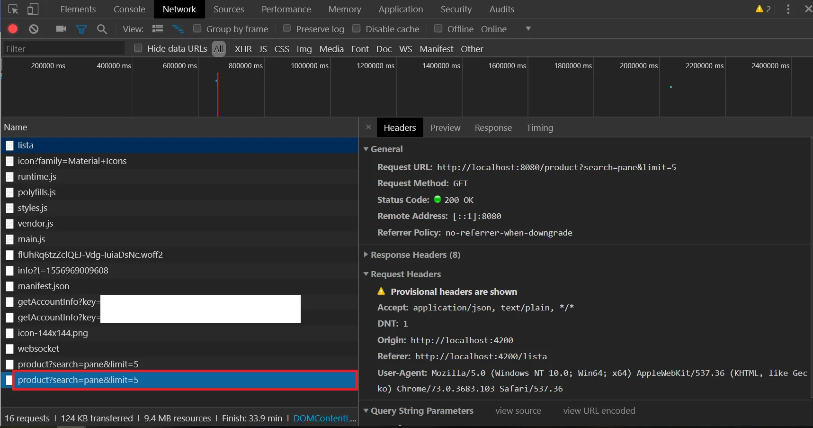Screen dimensions: 813x428
Task: Close the request details pane
Action: [368, 127]
